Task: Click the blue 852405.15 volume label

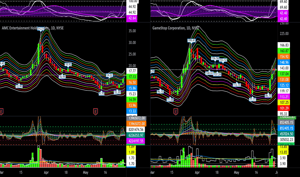Action: 286,128
